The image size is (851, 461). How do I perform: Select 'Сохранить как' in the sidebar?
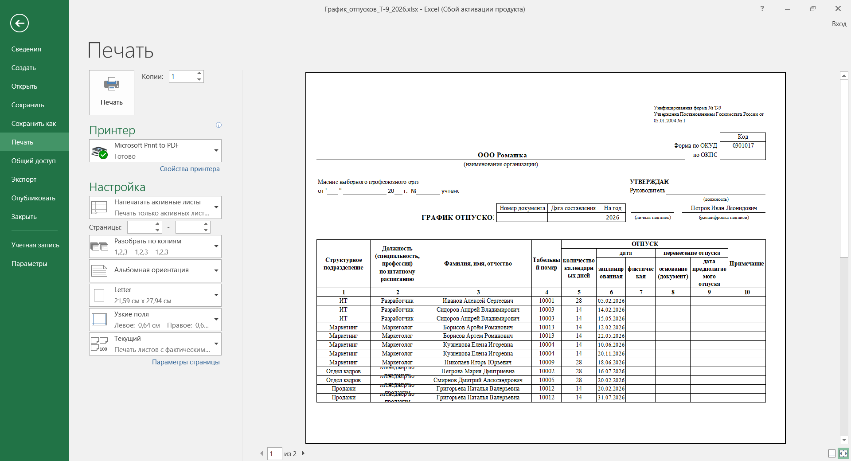(x=34, y=124)
